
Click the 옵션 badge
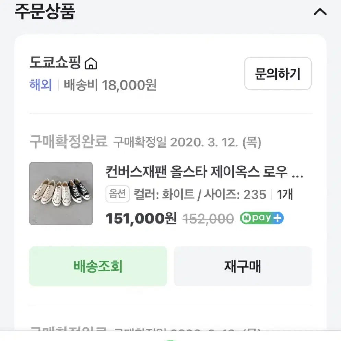click(117, 194)
